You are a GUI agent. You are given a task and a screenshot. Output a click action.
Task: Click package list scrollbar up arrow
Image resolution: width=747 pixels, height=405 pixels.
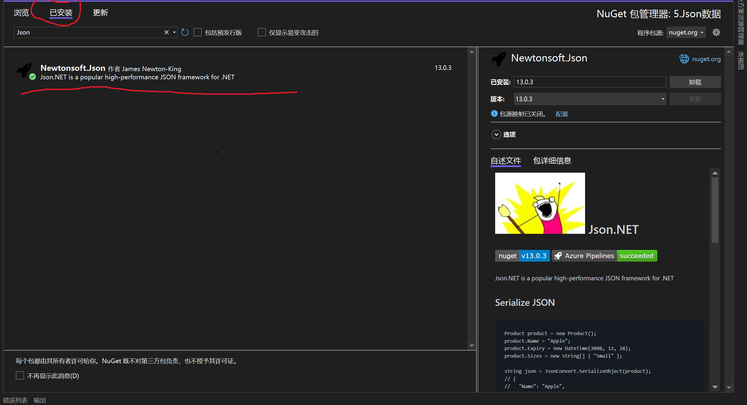(471, 52)
